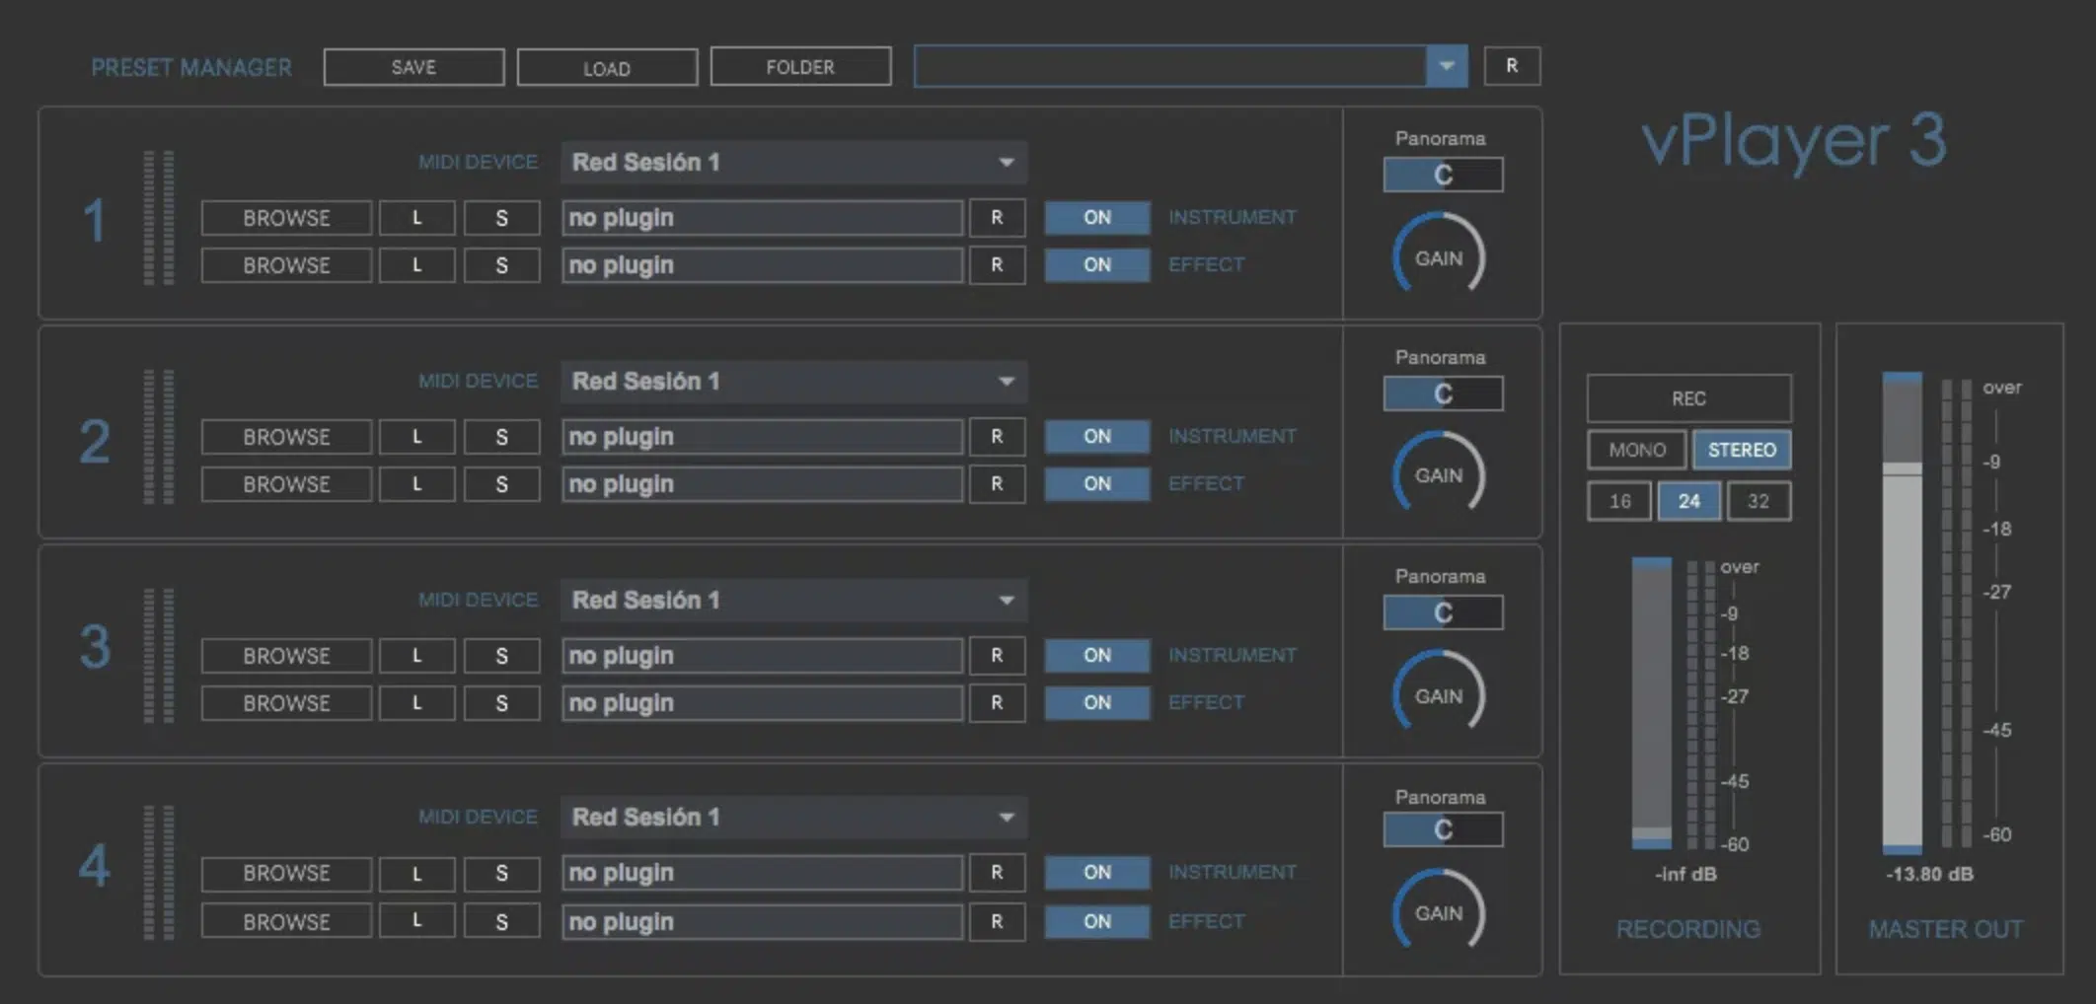Click channel 1 instrument 'no plugin' field
2096x1004 pixels.
[x=763, y=218]
